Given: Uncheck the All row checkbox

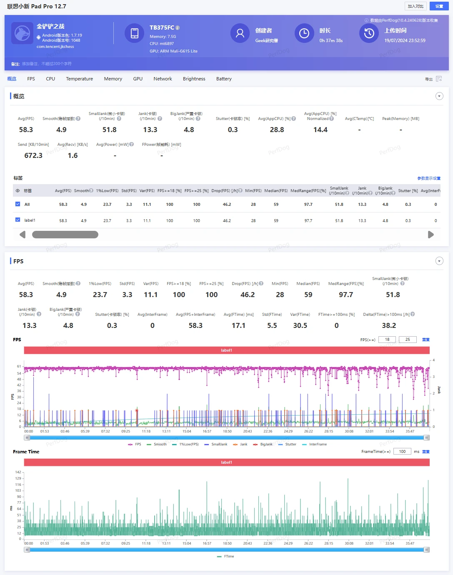Looking at the screenshot, I should pos(18,204).
